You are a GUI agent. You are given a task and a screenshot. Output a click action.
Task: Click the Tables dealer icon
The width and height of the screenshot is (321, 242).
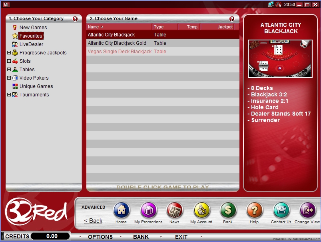coord(15,70)
